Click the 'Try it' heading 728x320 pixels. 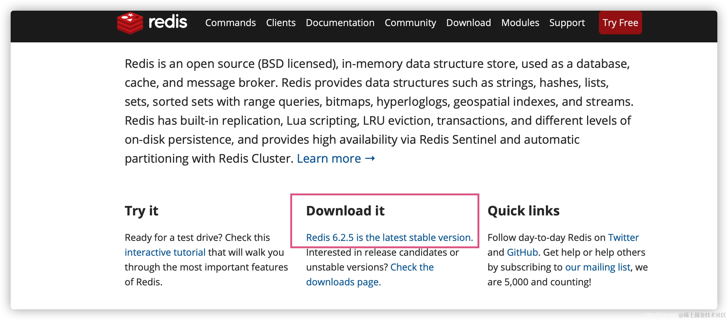click(142, 211)
